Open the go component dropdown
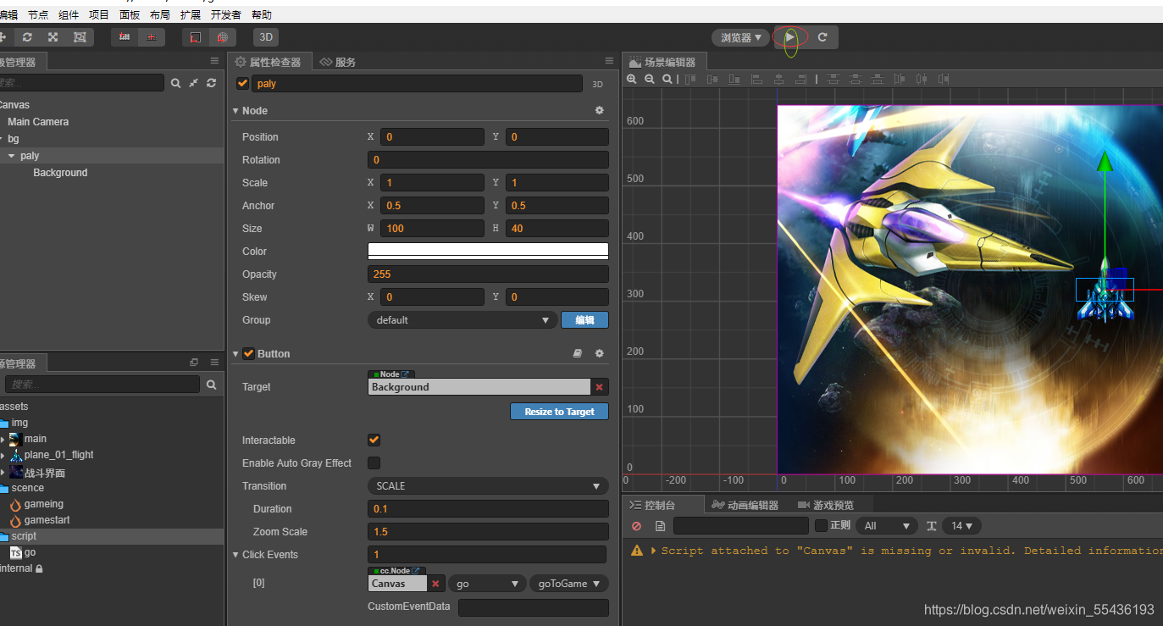The height and width of the screenshot is (626, 1163). tap(488, 584)
